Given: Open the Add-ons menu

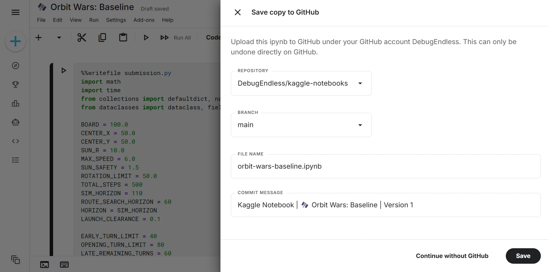Looking at the screenshot, I should coord(144,20).
